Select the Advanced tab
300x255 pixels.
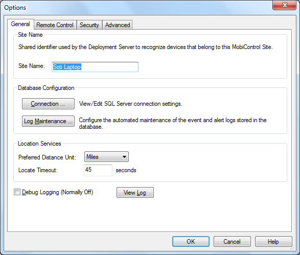tap(118, 25)
